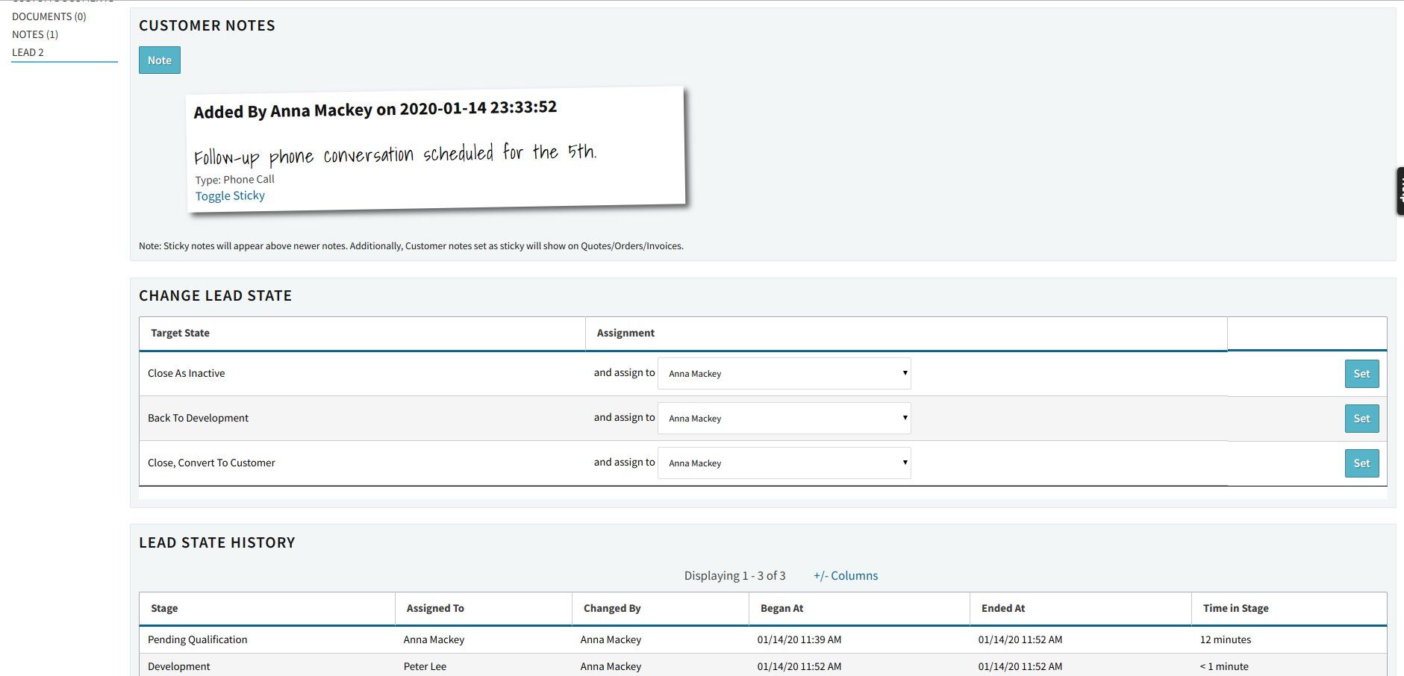1404x676 pixels.
Task: Click the Pending Qualification history row
Action: [763, 639]
